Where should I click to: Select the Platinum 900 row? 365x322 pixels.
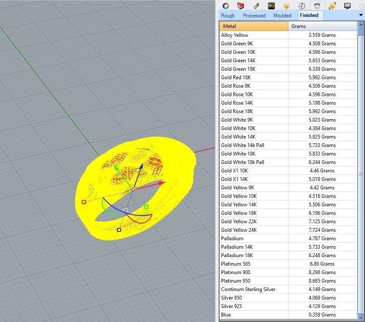coord(288,272)
